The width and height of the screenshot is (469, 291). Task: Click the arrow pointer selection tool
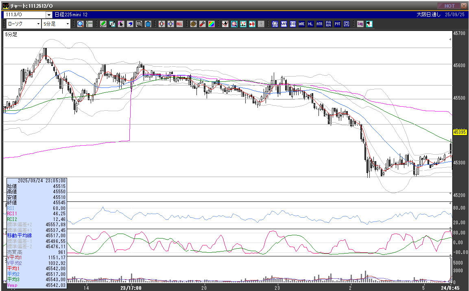[x=121, y=24]
